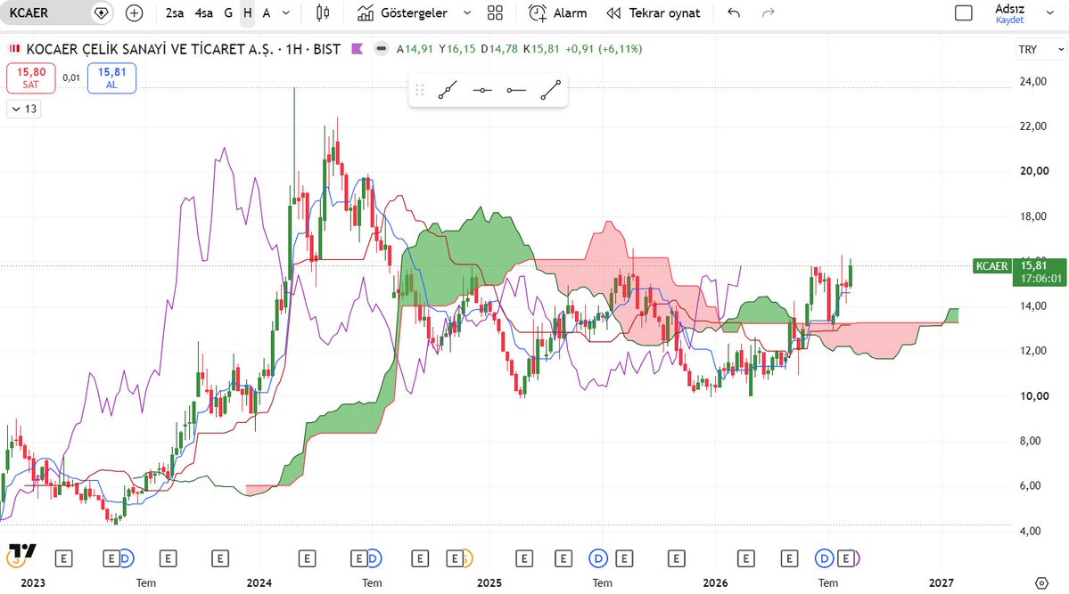Click the D dividend marker above 2025 Tem

[x=598, y=559]
